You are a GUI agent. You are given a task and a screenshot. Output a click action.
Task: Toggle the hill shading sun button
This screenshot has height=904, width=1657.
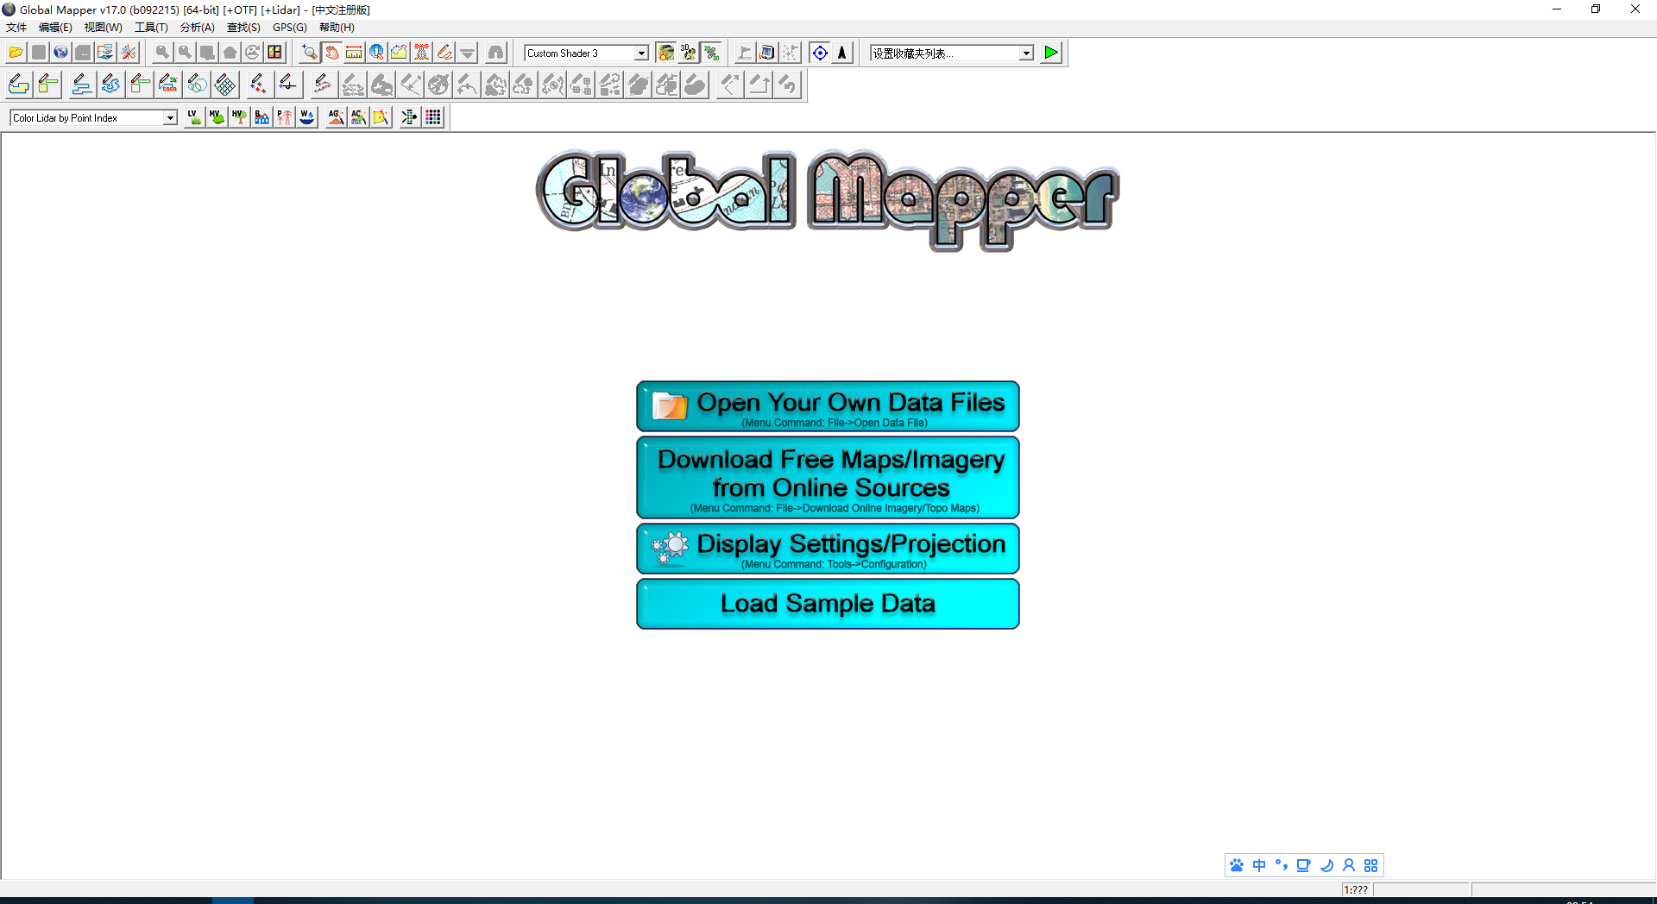(665, 53)
